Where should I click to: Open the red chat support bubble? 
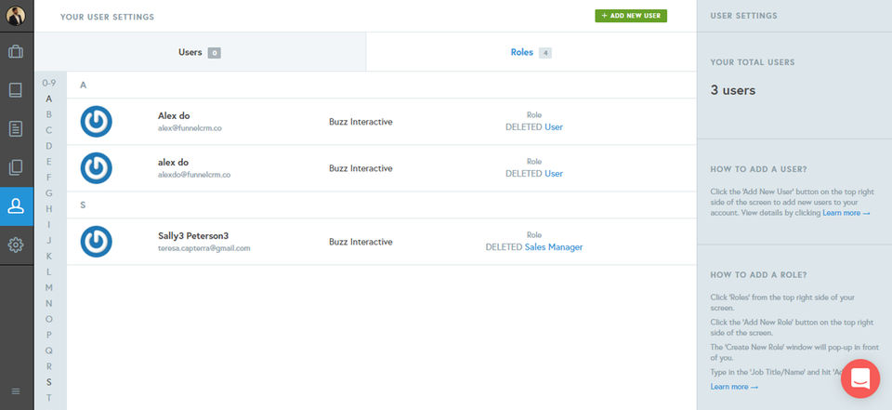pos(859,380)
